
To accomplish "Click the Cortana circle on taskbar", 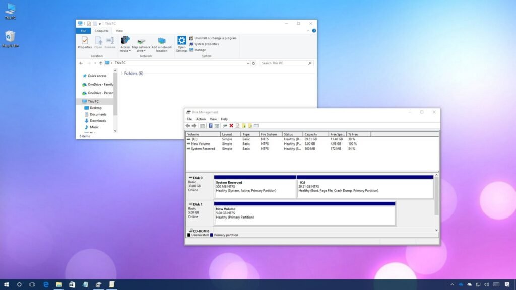I will (x=19, y=284).
